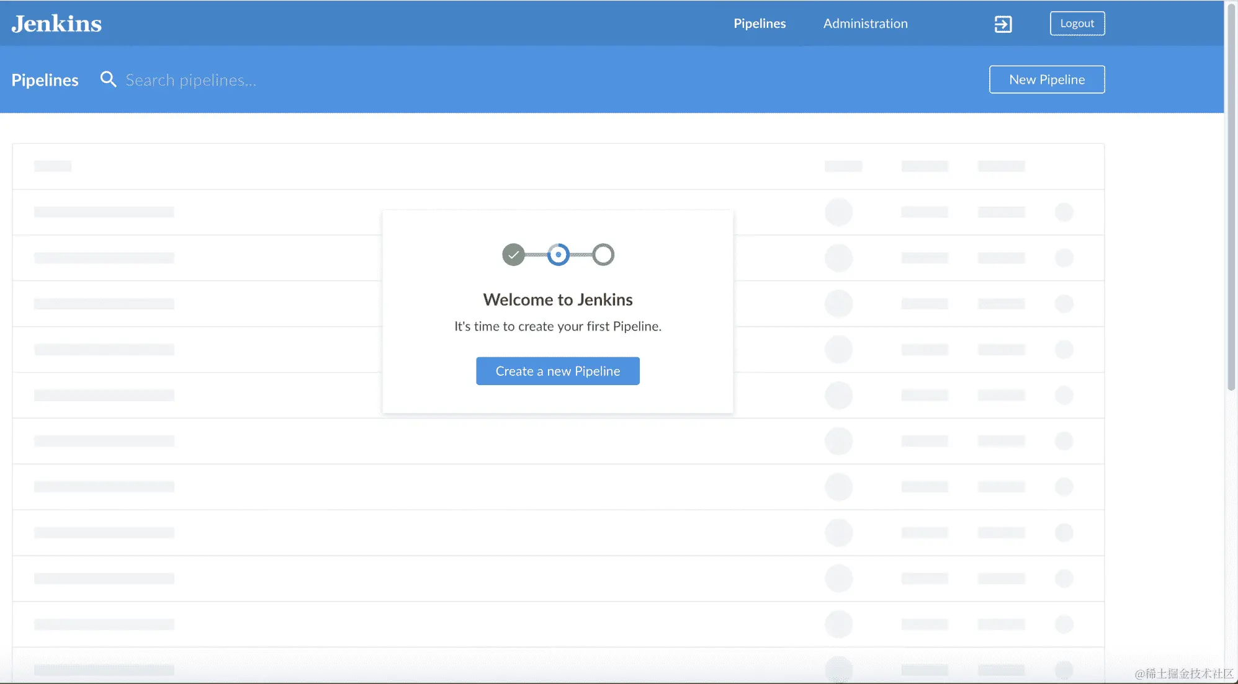The height and width of the screenshot is (684, 1238).
Task: Click first placeholder header bar in table
Action: [53, 166]
